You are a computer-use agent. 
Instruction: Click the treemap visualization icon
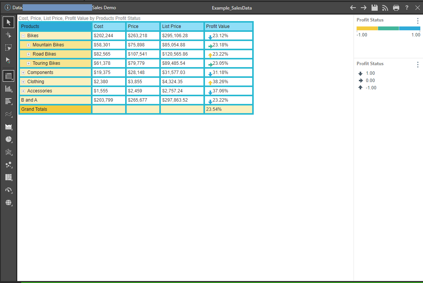[x=8, y=177]
